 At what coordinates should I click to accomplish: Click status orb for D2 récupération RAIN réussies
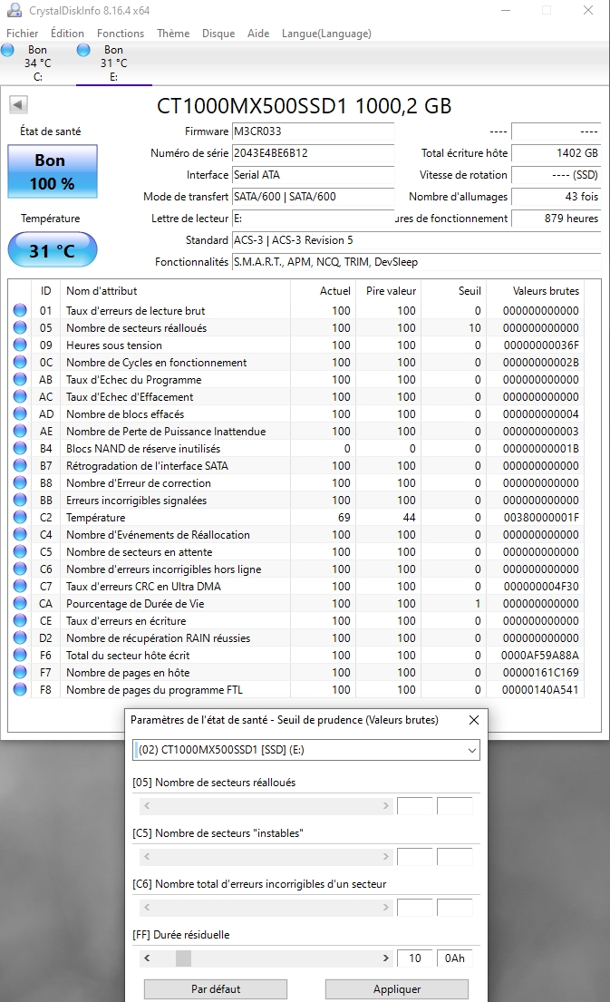[x=21, y=637]
